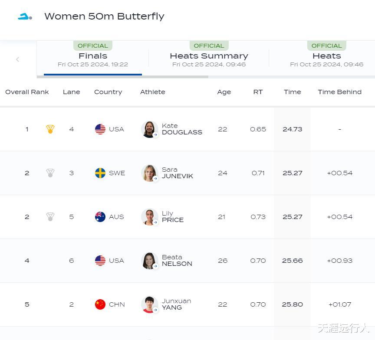Click the silver medal icon beside Sara Junevik's rank

[x=50, y=173]
